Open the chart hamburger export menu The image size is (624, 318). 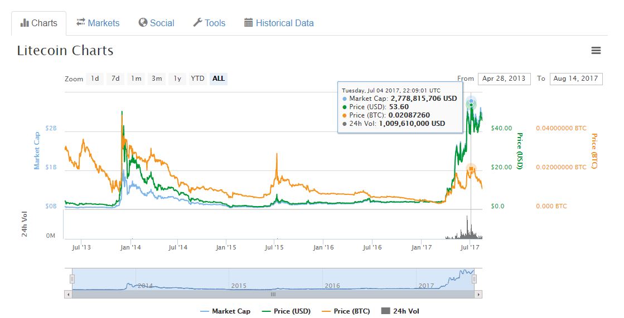pyautogui.click(x=596, y=51)
